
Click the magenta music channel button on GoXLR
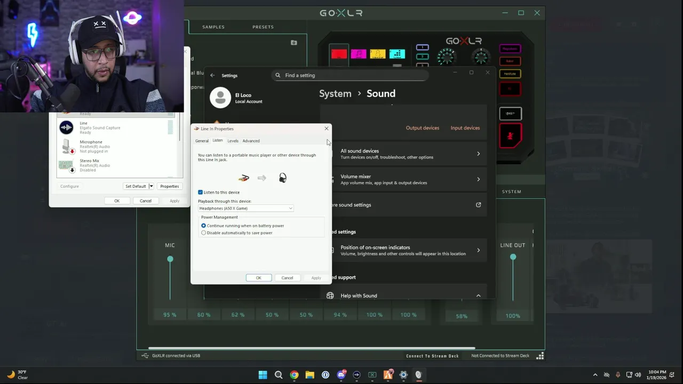click(358, 54)
